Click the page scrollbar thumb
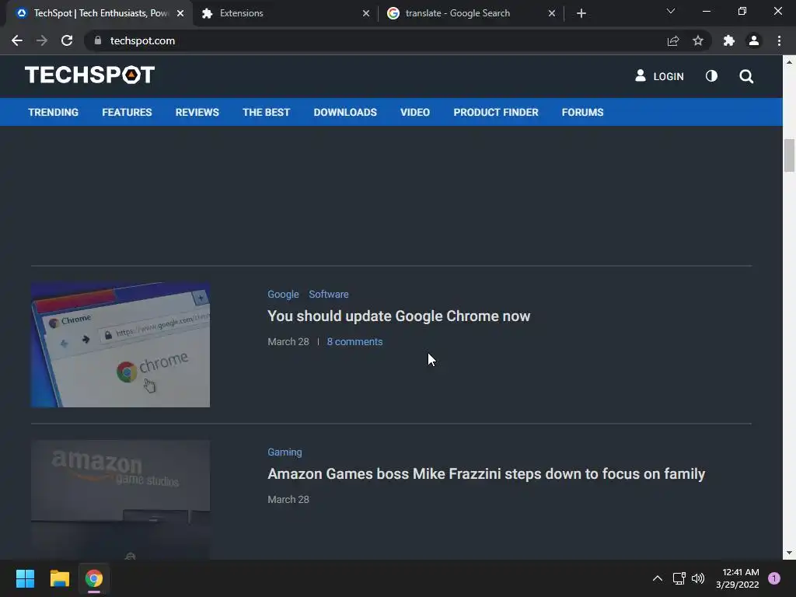 789,155
